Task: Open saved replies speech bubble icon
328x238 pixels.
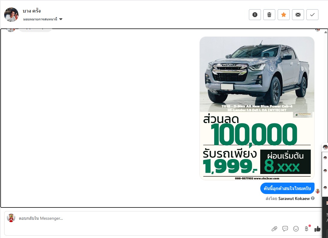Action: 285,229
